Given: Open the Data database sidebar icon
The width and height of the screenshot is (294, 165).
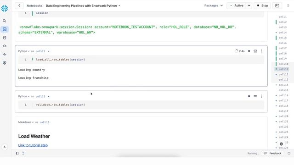Looking at the screenshot, I should click(5, 38).
